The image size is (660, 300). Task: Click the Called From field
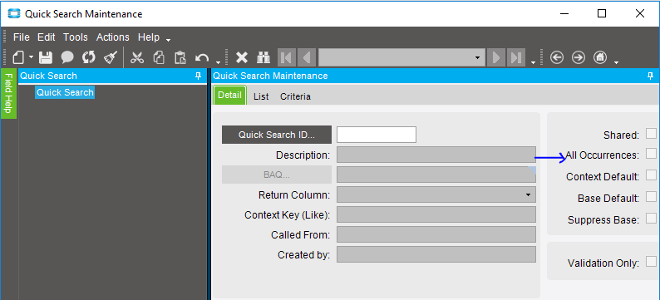coord(436,234)
